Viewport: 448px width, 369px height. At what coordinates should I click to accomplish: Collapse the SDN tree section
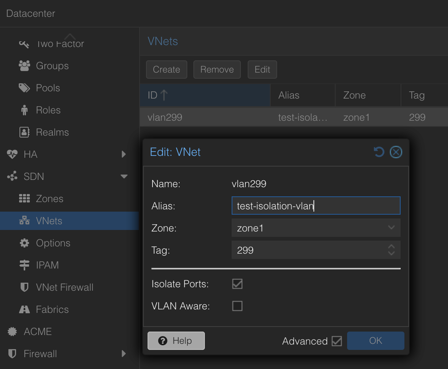pyautogui.click(x=123, y=176)
